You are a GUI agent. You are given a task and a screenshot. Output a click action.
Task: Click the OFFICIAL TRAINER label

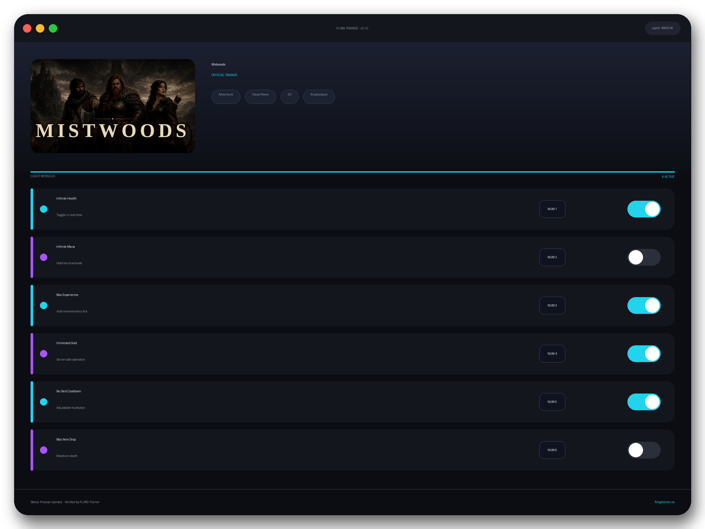click(x=224, y=75)
